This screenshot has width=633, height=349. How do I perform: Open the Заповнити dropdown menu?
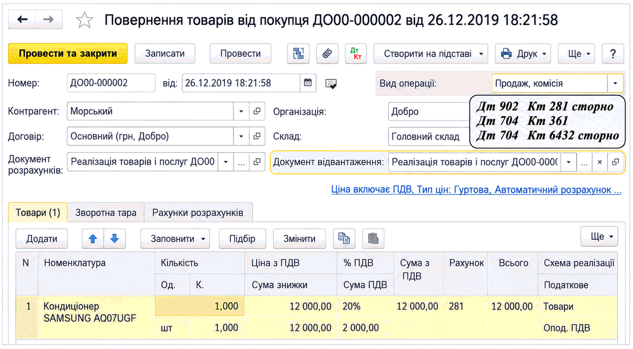175,239
